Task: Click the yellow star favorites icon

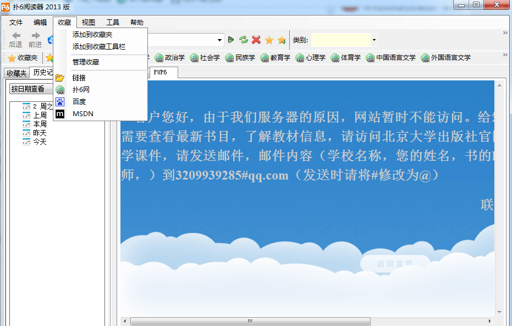Action: 269,40
